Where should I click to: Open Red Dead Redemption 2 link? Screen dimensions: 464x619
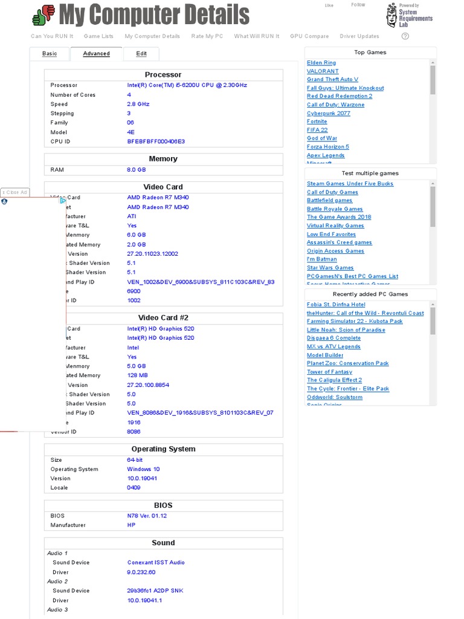[x=340, y=96]
